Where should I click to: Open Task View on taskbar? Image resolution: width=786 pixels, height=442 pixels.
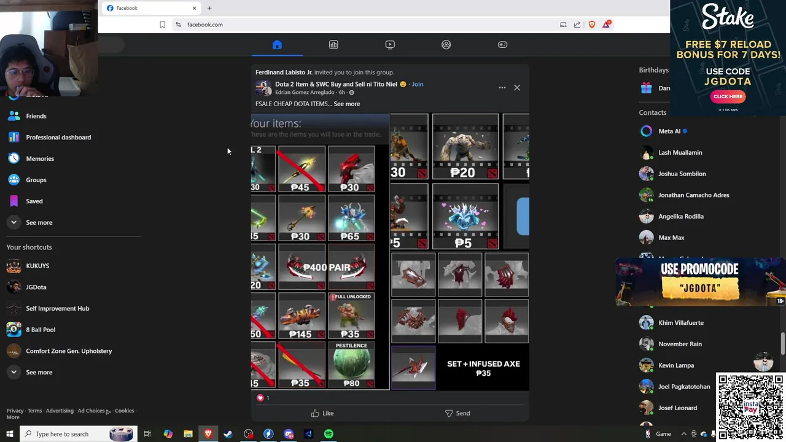pos(147,434)
